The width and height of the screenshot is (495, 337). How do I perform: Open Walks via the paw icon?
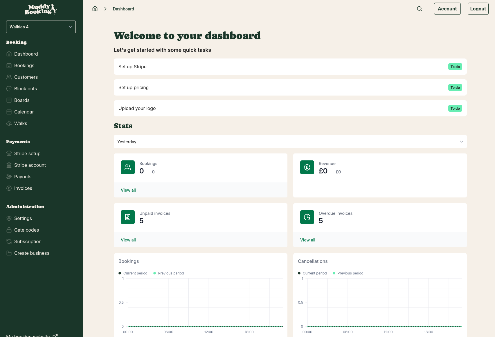point(9,123)
